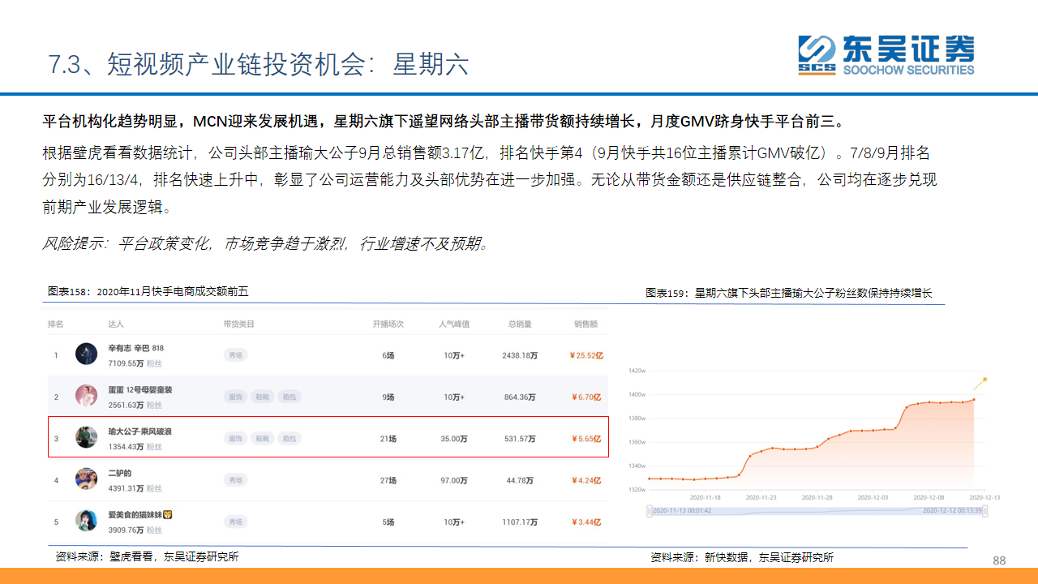1038x584 pixels.
Task: Click follower count 7109.55万 粉丝
Action: (x=135, y=363)
